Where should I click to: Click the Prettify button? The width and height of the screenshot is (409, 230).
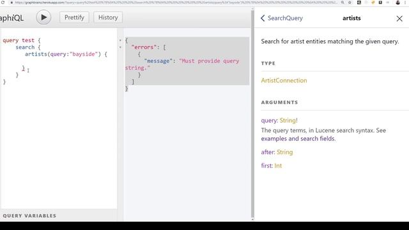(74, 17)
